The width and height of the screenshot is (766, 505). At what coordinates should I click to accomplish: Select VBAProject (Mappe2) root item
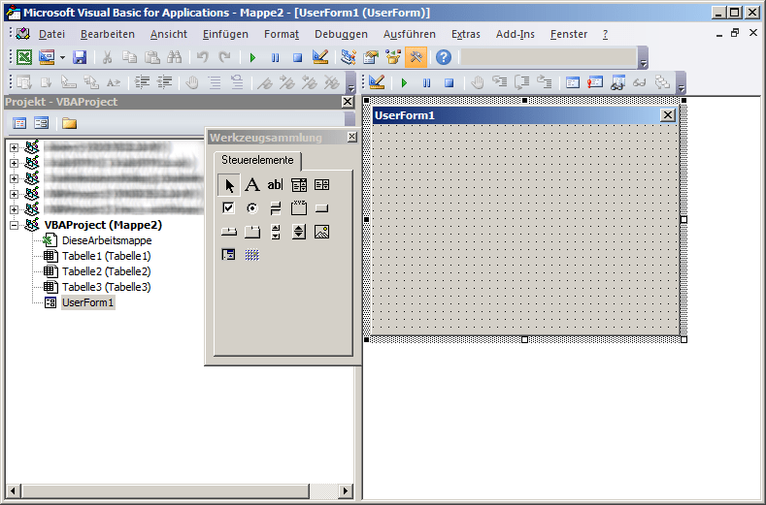click(103, 225)
